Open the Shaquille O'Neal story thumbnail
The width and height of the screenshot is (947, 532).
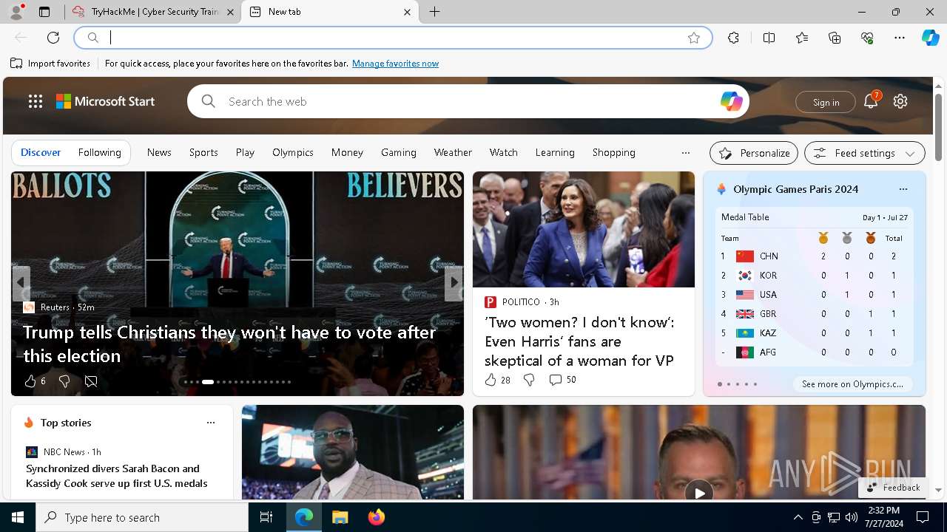point(353,452)
